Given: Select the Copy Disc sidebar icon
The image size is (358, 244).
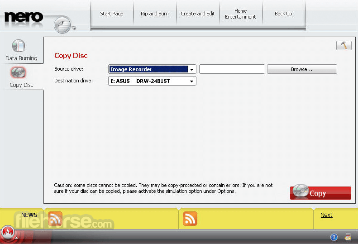Looking at the screenshot, I should coord(19,72).
